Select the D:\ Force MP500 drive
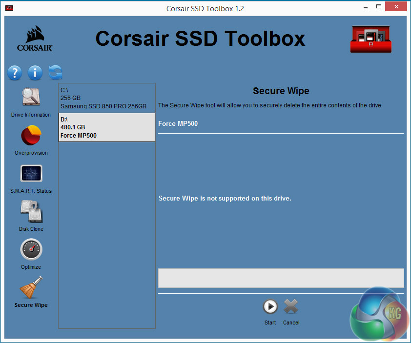 click(x=106, y=127)
